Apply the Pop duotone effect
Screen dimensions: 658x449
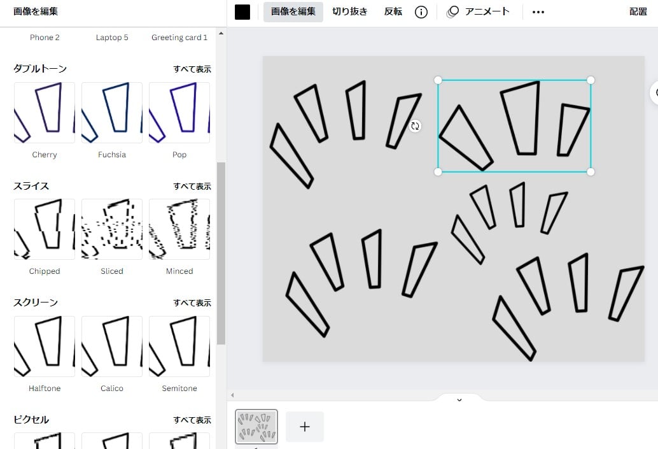point(179,113)
